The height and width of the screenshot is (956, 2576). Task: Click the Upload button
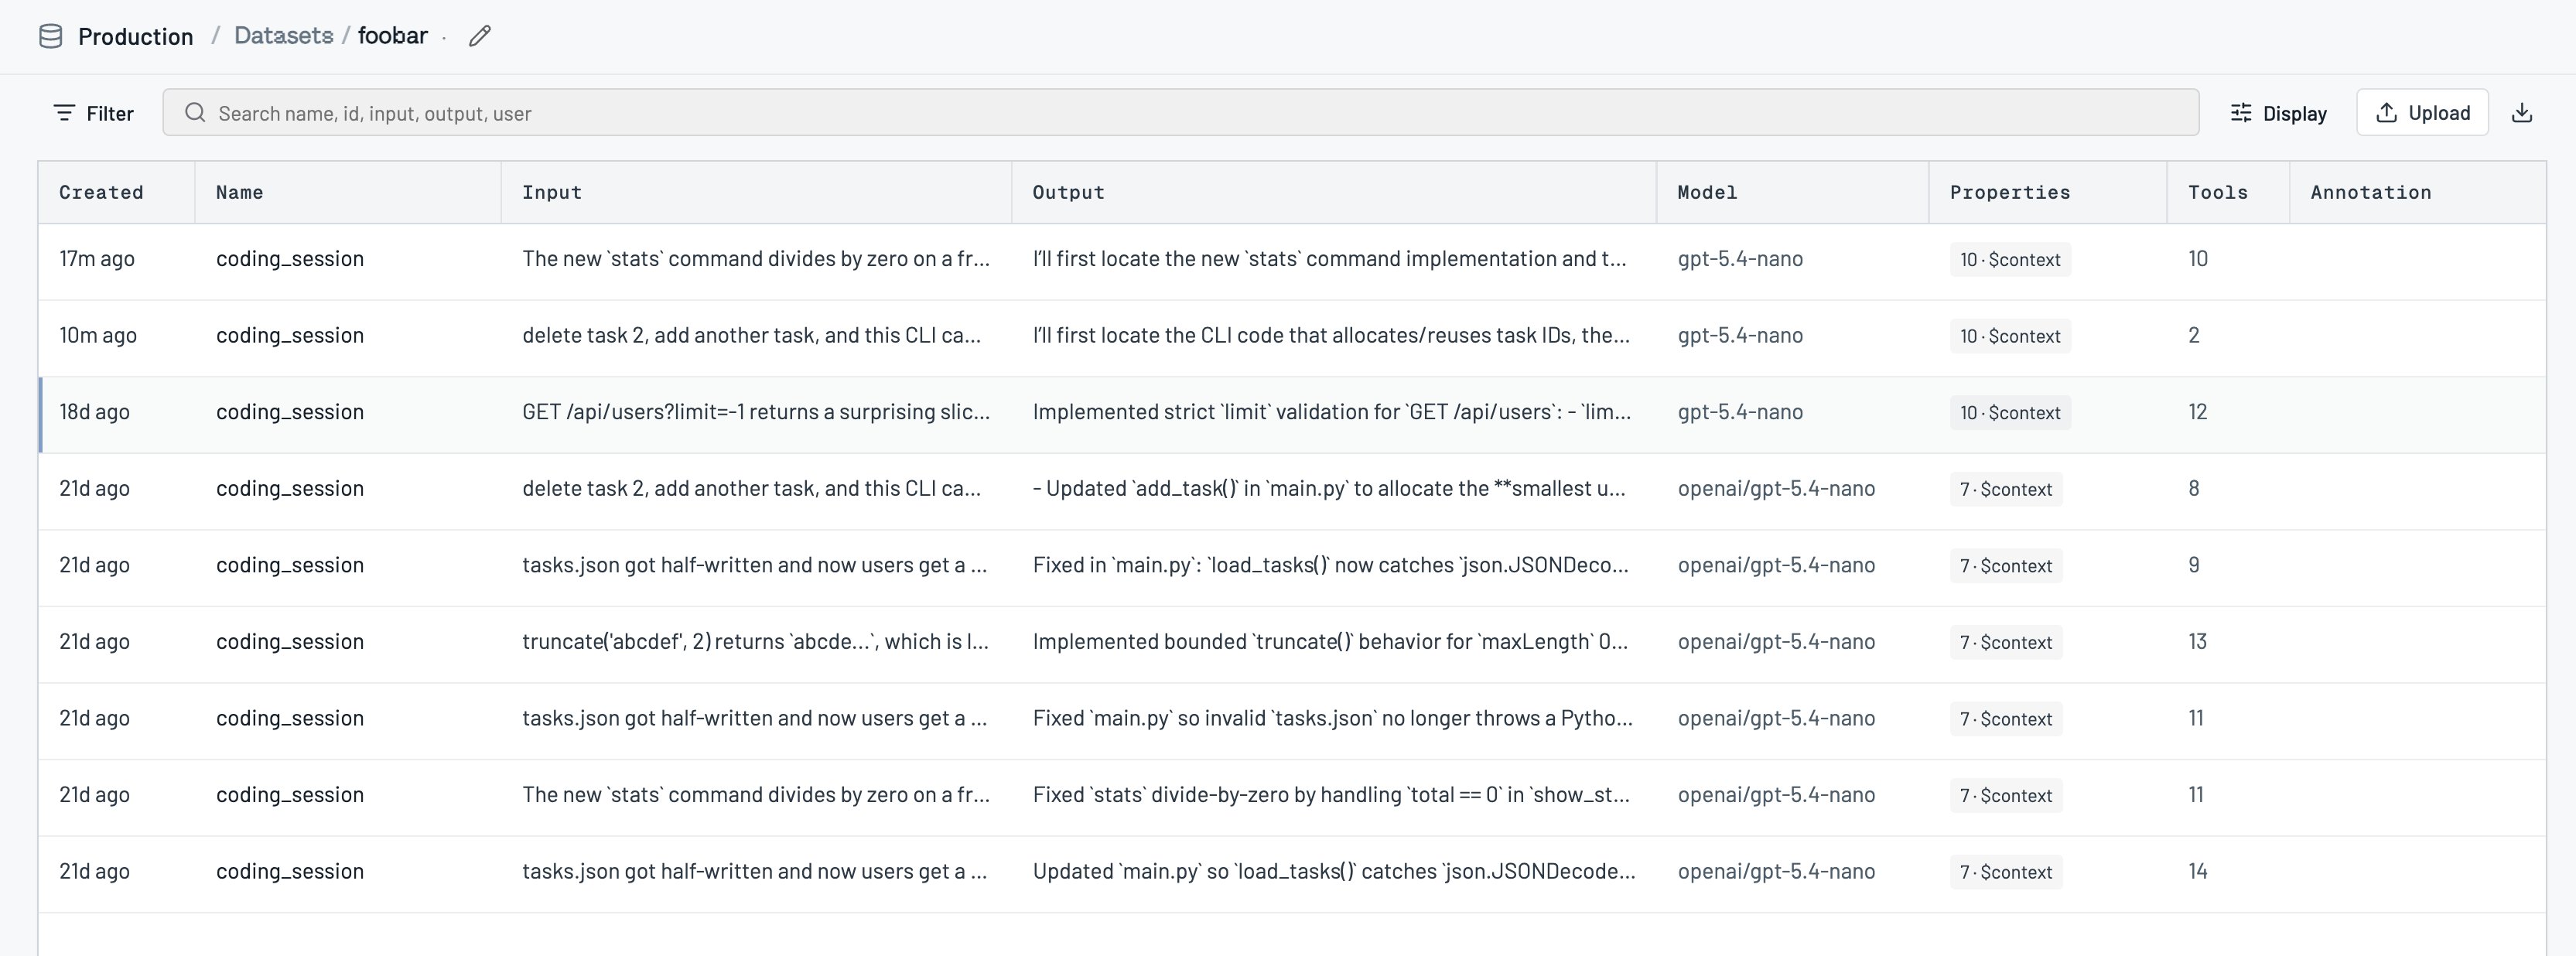tap(2422, 112)
